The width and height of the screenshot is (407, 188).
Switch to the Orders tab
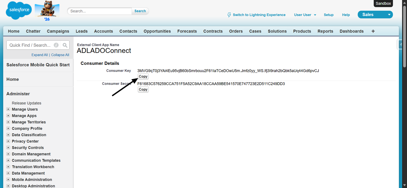click(x=236, y=31)
